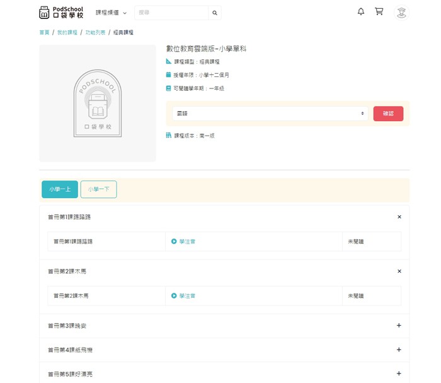This screenshot has height=383, width=441.
Task: Open the user avatar menu
Action: coord(401,12)
